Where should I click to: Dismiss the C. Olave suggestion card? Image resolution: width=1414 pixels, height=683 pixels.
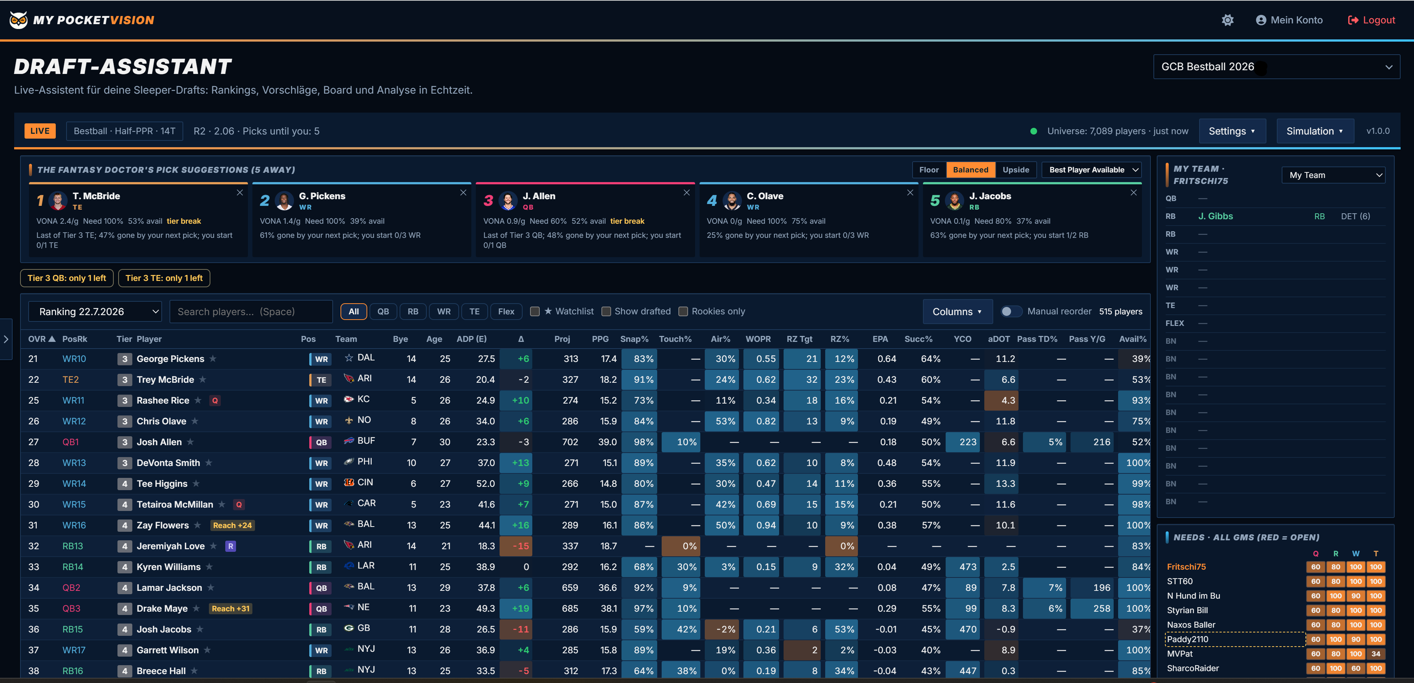(x=910, y=192)
